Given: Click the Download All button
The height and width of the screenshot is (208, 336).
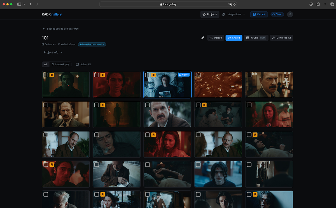Looking at the screenshot, I should (x=281, y=38).
